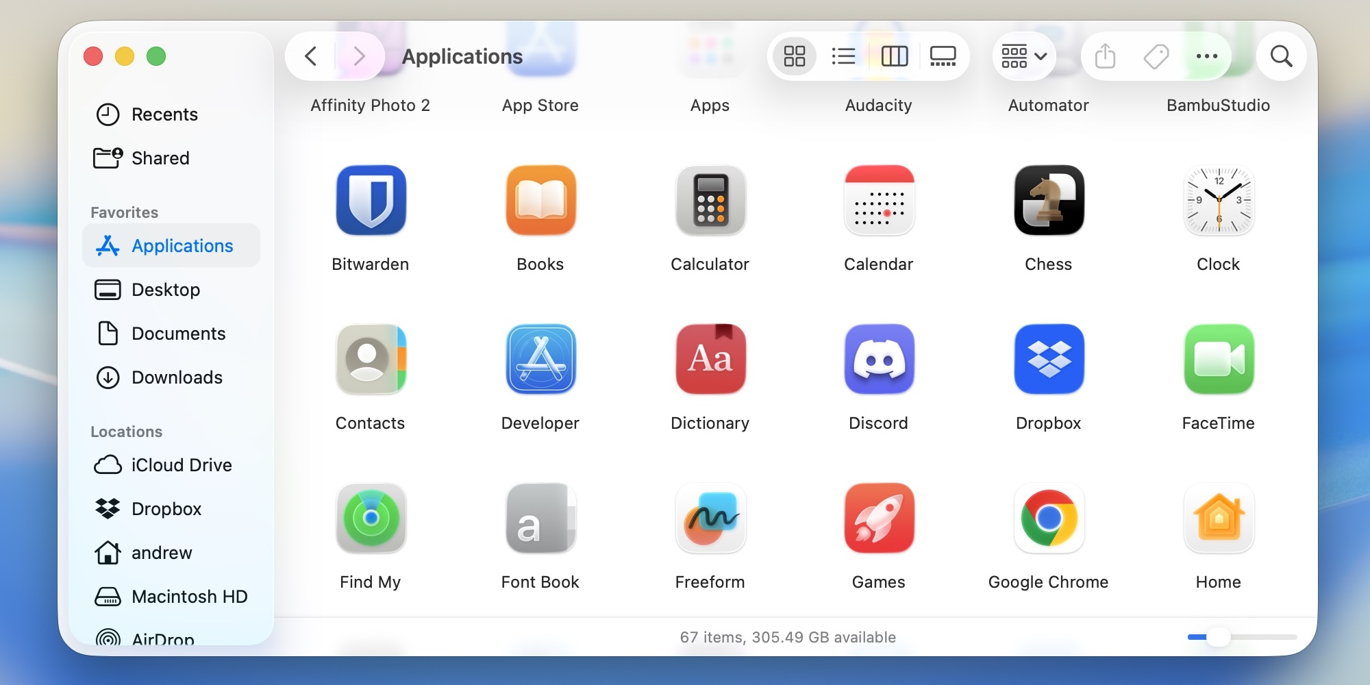Open the Bitwarden app icon
This screenshot has width=1370, height=685.
[371, 200]
